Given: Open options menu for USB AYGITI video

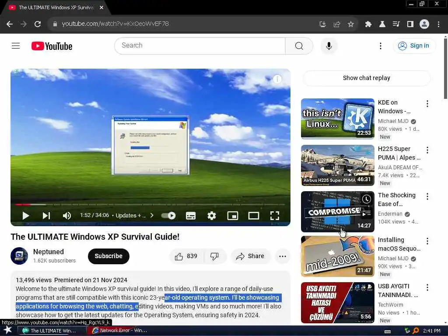Looking at the screenshot, I should pyautogui.click(x=427, y=287).
